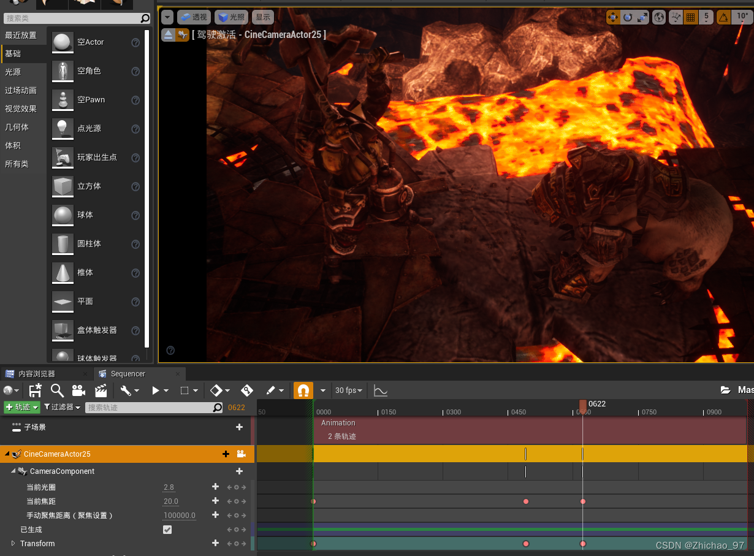754x556 pixels.
Task: Click the Sequencer camera icon in toolbar
Action: tap(78, 390)
